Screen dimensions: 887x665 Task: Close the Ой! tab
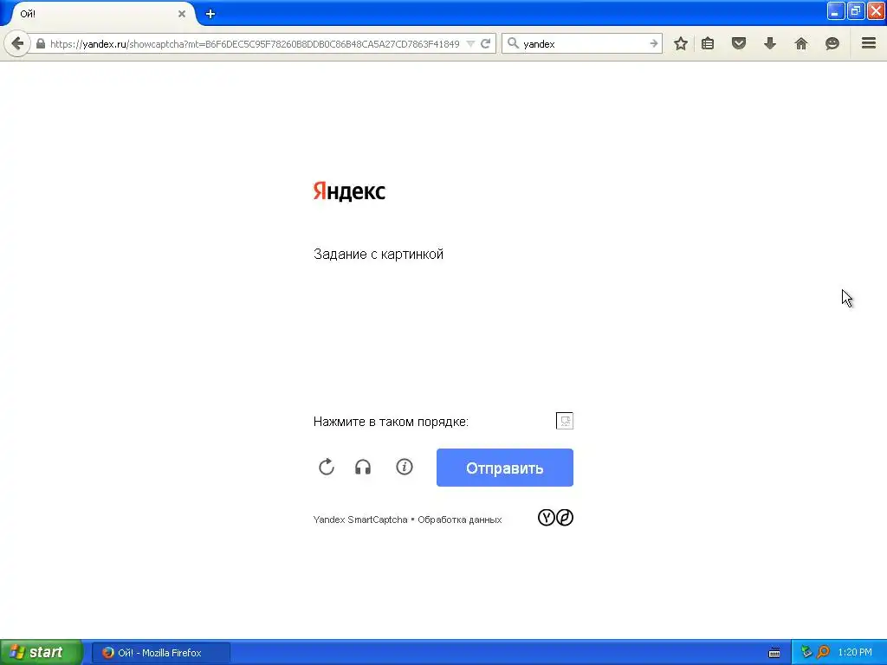tap(182, 14)
